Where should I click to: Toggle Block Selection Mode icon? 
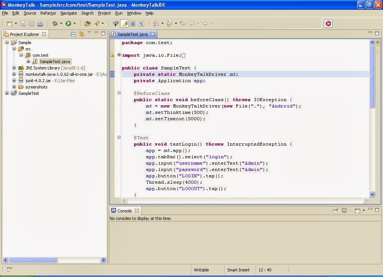[133, 24]
